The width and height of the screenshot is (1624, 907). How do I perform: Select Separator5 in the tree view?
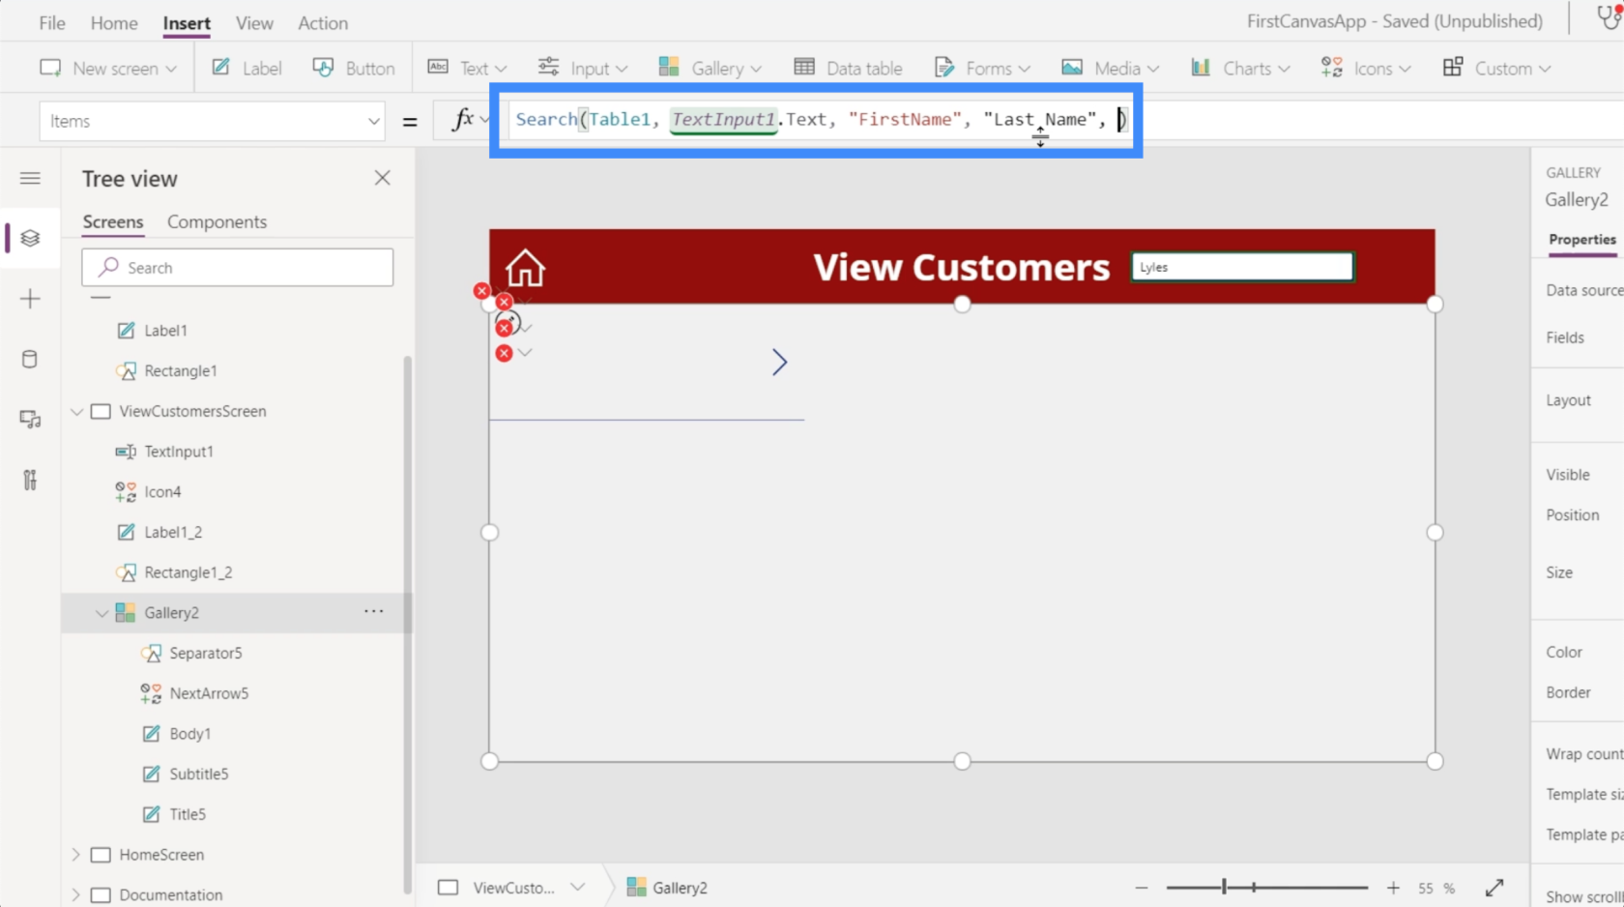(206, 654)
